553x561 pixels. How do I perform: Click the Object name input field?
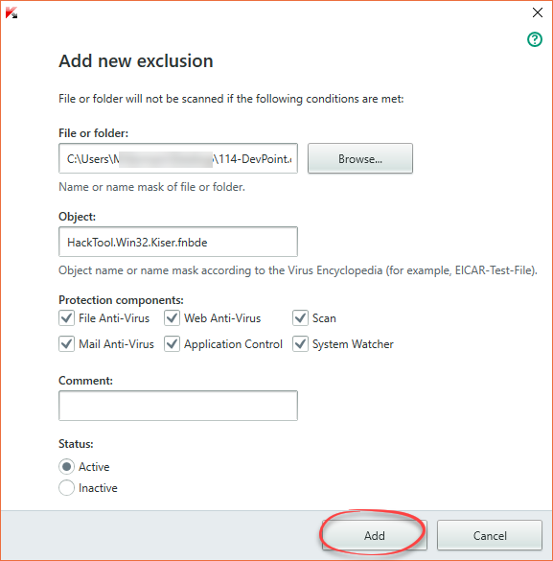pos(178,242)
